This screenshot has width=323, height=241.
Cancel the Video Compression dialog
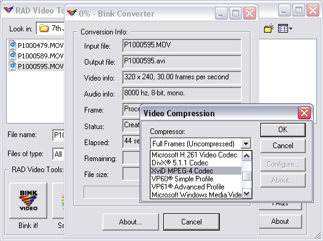click(x=283, y=146)
